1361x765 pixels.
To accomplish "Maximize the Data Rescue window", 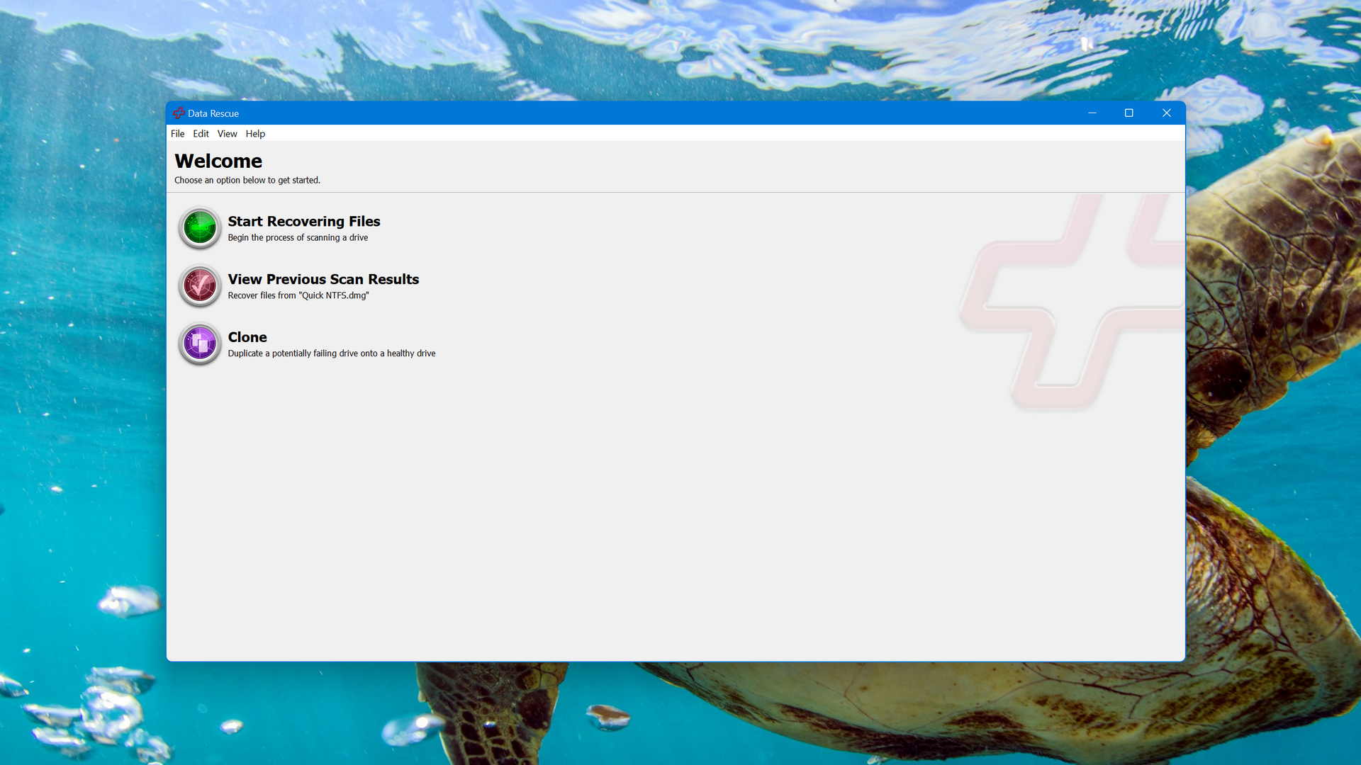I will pyautogui.click(x=1129, y=113).
